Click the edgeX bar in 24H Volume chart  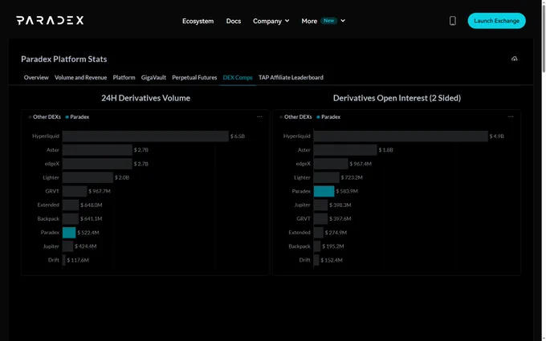(x=97, y=164)
